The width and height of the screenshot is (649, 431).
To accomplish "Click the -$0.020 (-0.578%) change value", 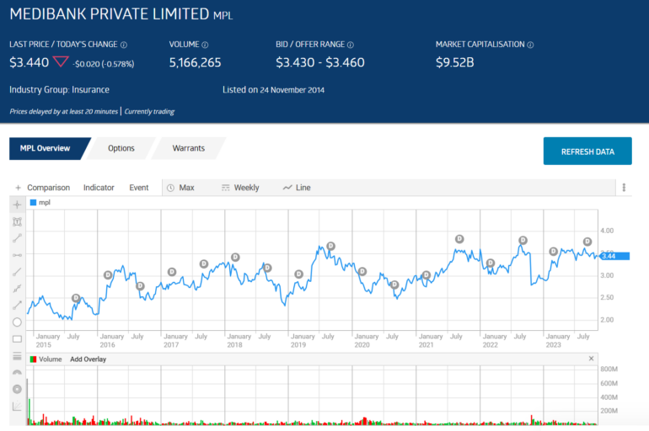I will pos(105,64).
